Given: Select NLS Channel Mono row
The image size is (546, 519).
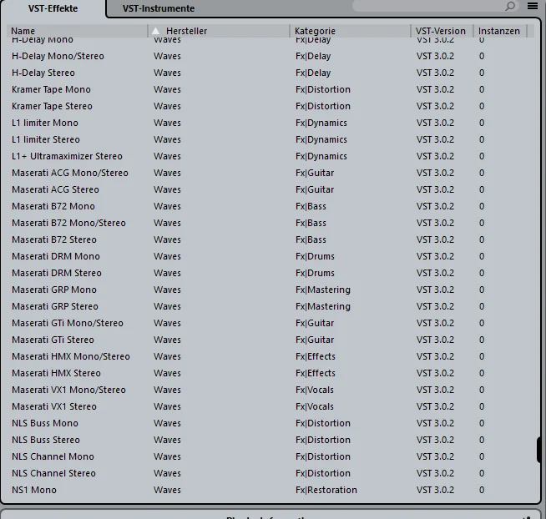Looking at the screenshot, I should tap(270, 457).
